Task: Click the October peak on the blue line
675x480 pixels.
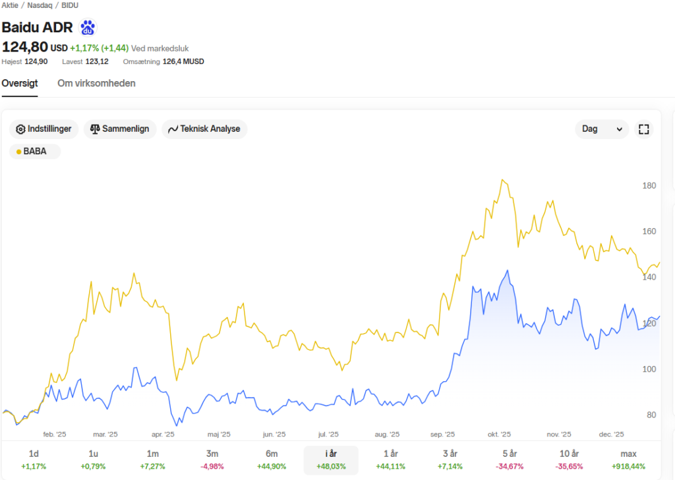Action: [x=508, y=271]
